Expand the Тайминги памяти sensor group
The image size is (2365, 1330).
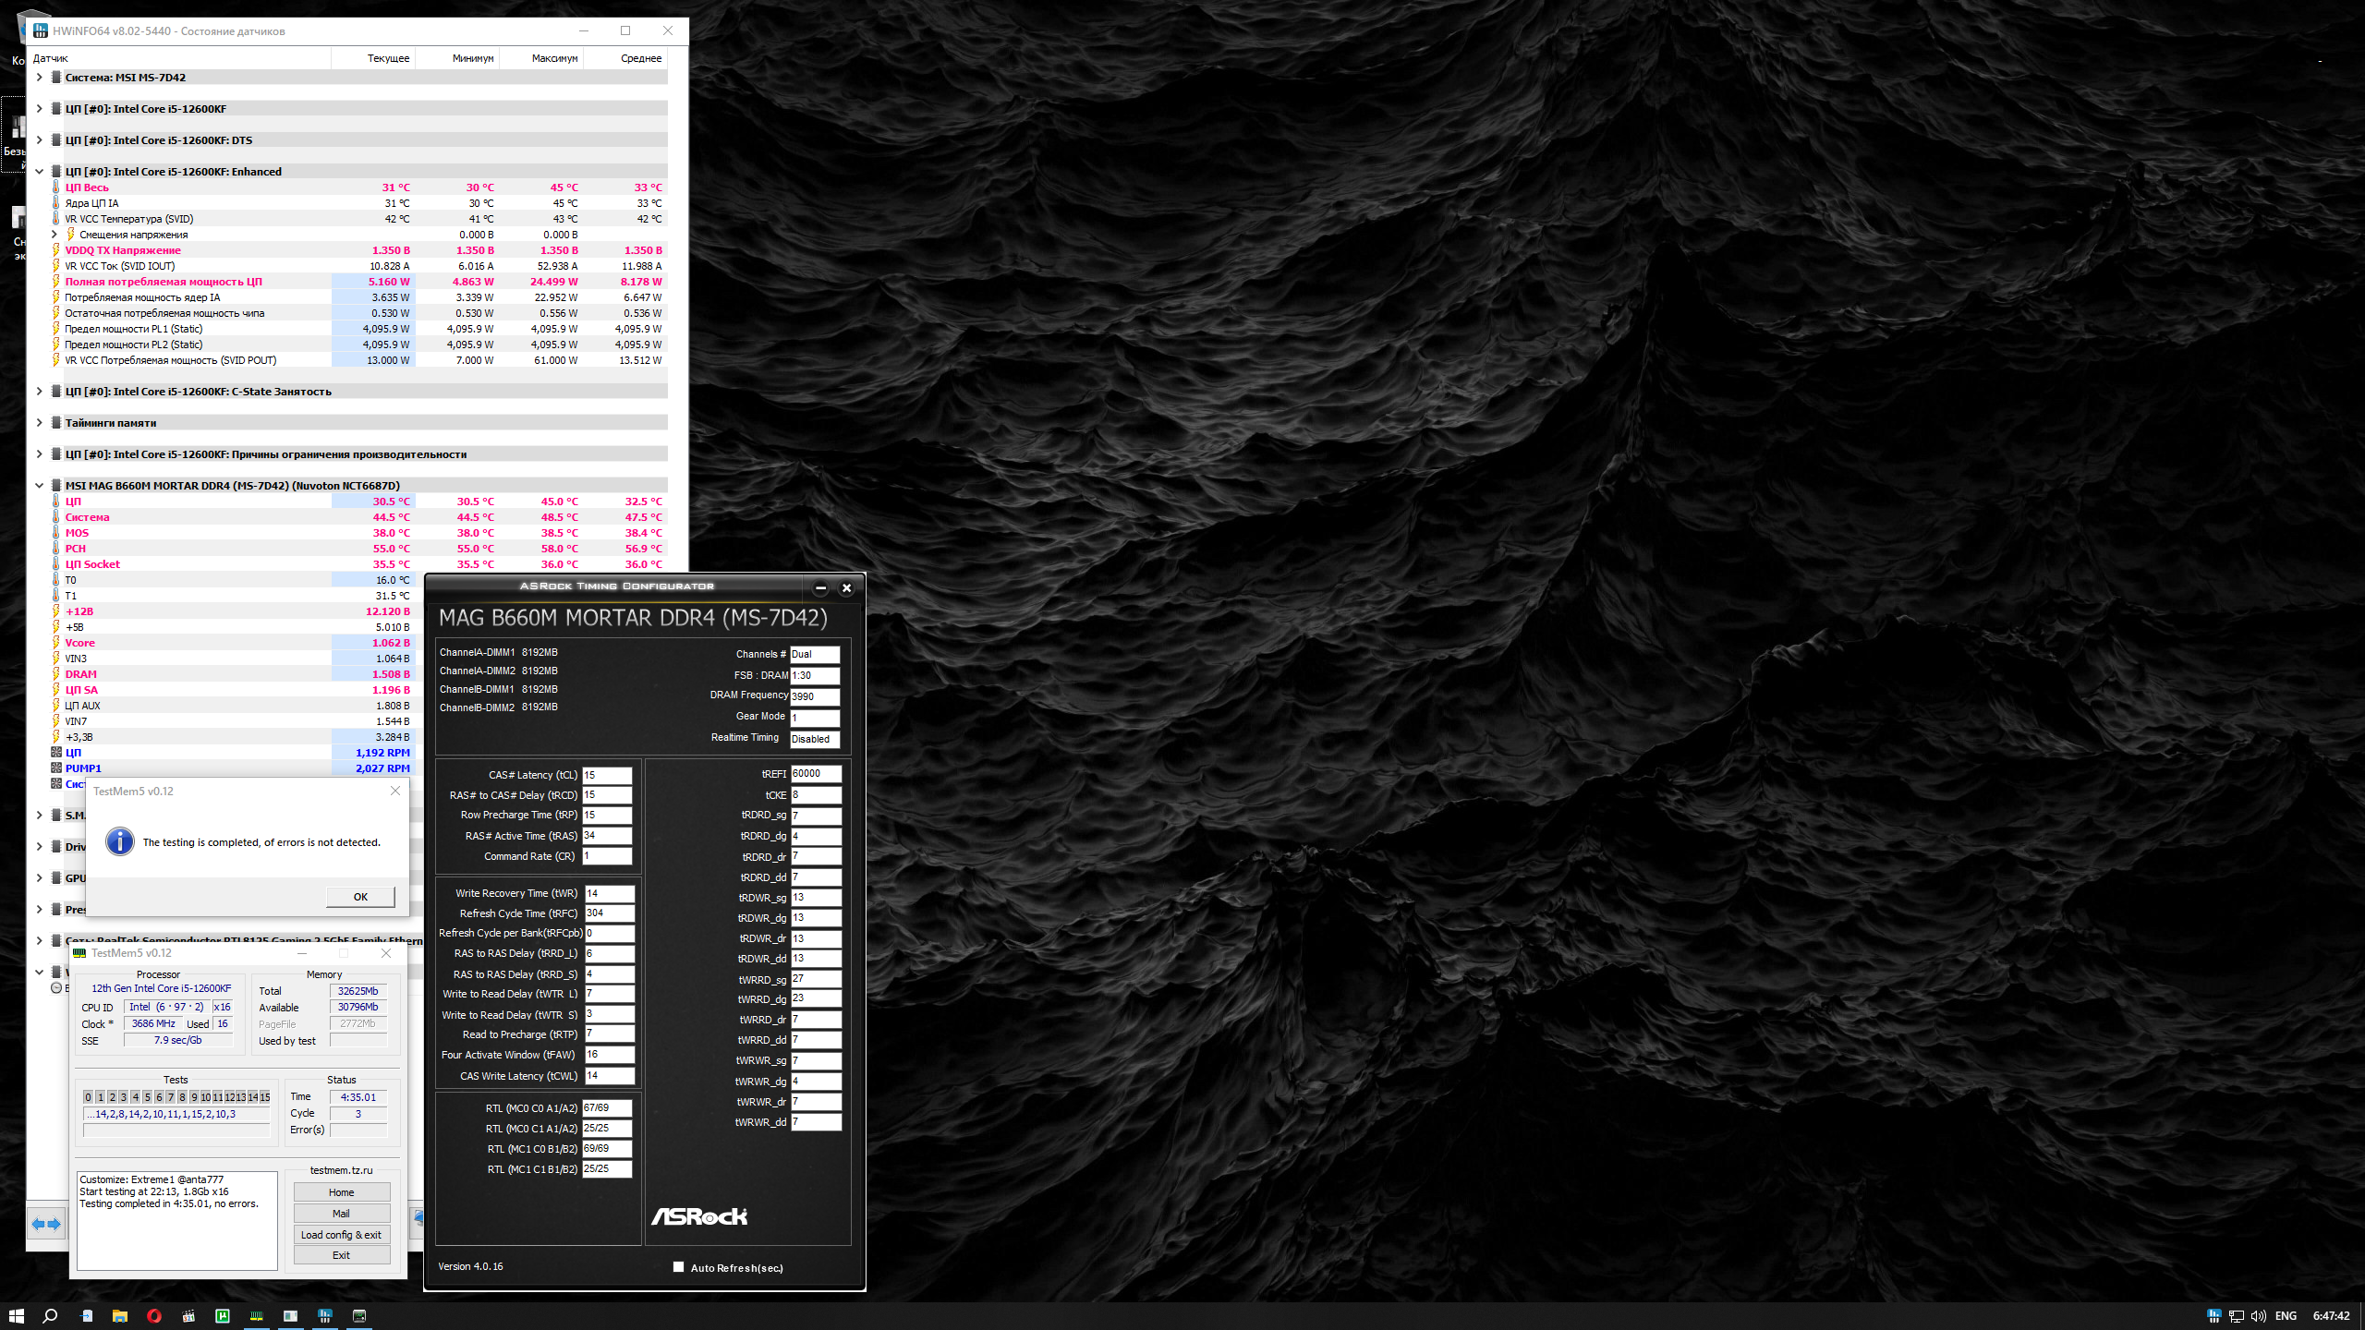pos(39,423)
